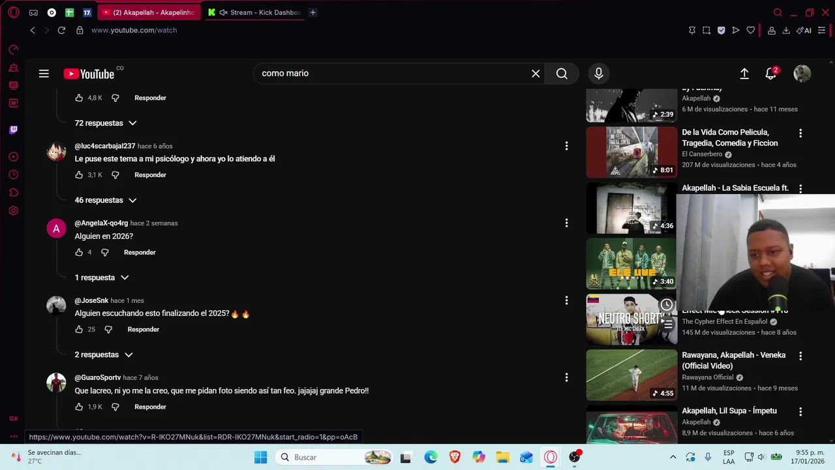The image size is (835, 470).
Task: Click Windows taskbar Buscar search box
Action: pos(333,457)
